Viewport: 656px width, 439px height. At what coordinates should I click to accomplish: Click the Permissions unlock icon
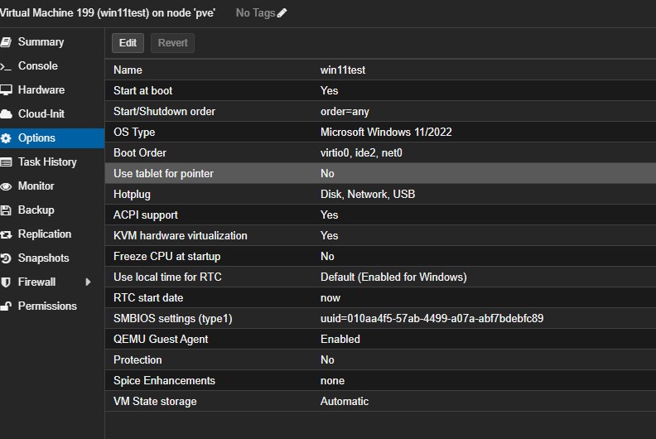pyautogui.click(x=6, y=306)
